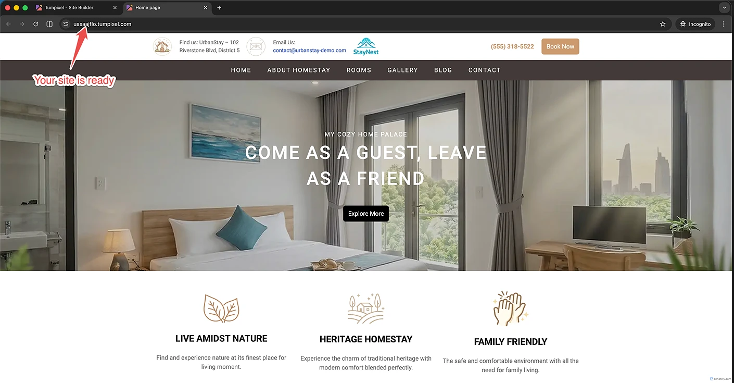Expand the tab search dropdown arrow
The height and width of the screenshot is (383, 734).
pyautogui.click(x=724, y=8)
